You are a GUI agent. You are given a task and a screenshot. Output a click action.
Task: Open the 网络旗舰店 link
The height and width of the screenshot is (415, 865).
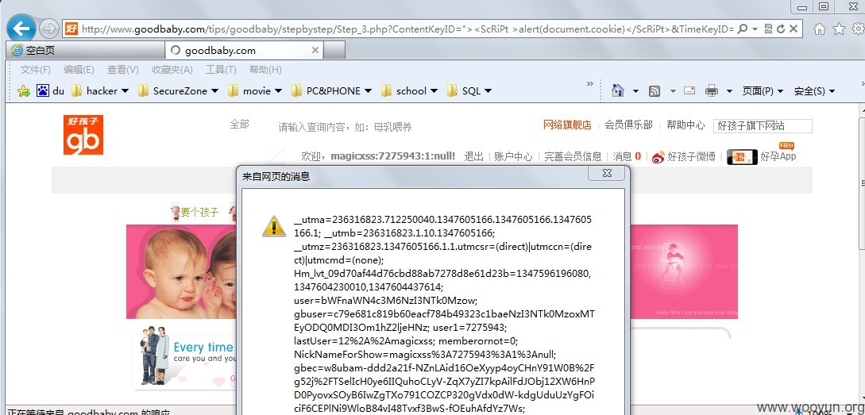pos(567,125)
